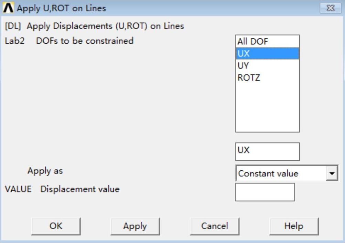
Task: Focus the Displacement value input field
Action: (x=265, y=192)
